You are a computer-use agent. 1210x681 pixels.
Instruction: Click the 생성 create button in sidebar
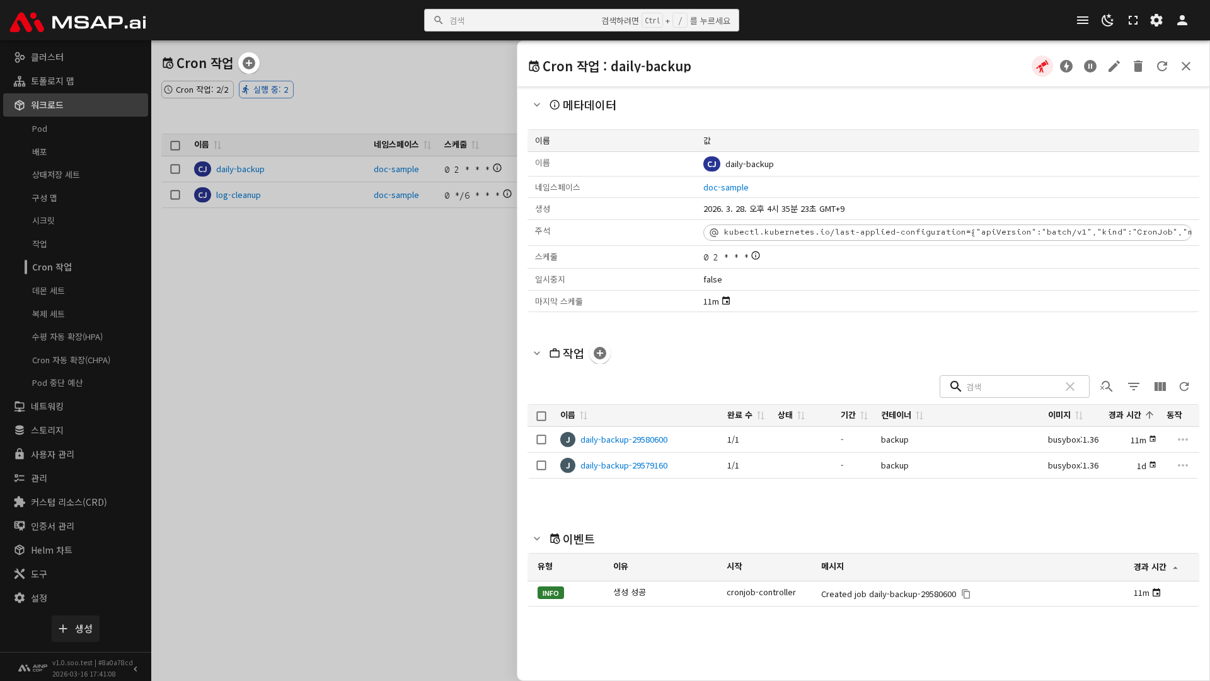coord(76,629)
